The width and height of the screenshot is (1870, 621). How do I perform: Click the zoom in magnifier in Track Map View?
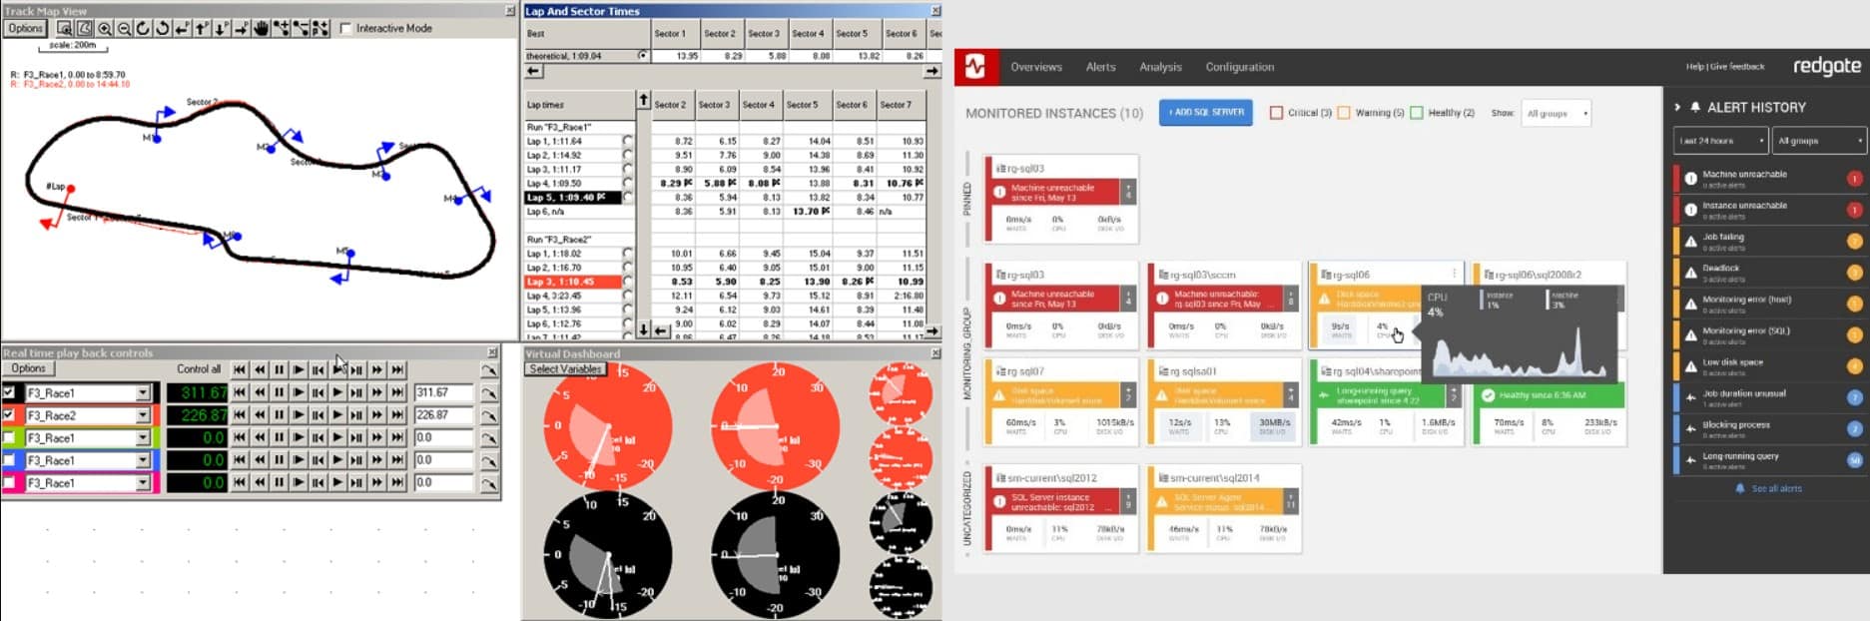tap(104, 29)
